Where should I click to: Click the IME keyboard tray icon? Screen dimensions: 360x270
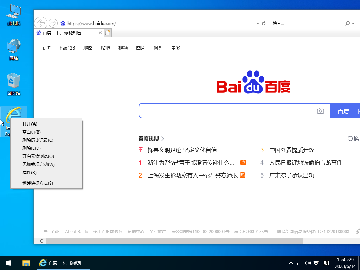[x=326, y=263]
